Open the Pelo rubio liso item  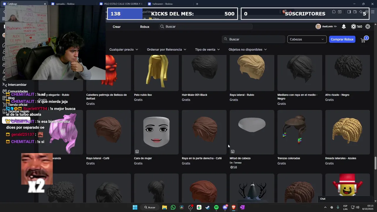pyautogui.click(x=143, y=95)
